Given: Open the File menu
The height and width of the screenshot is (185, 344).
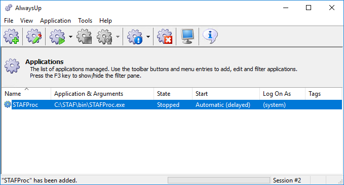Looking at the screenshot, I should pos(9,21).
